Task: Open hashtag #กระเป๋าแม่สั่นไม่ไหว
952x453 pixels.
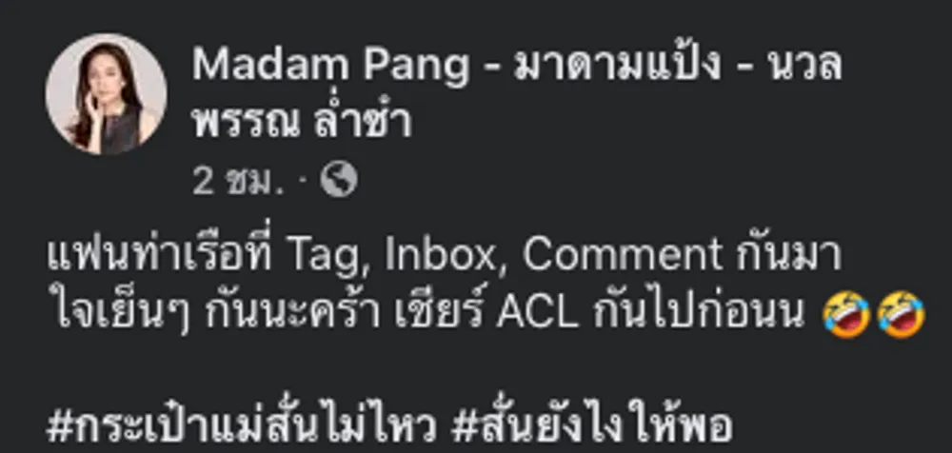Action: click(242, 425)
